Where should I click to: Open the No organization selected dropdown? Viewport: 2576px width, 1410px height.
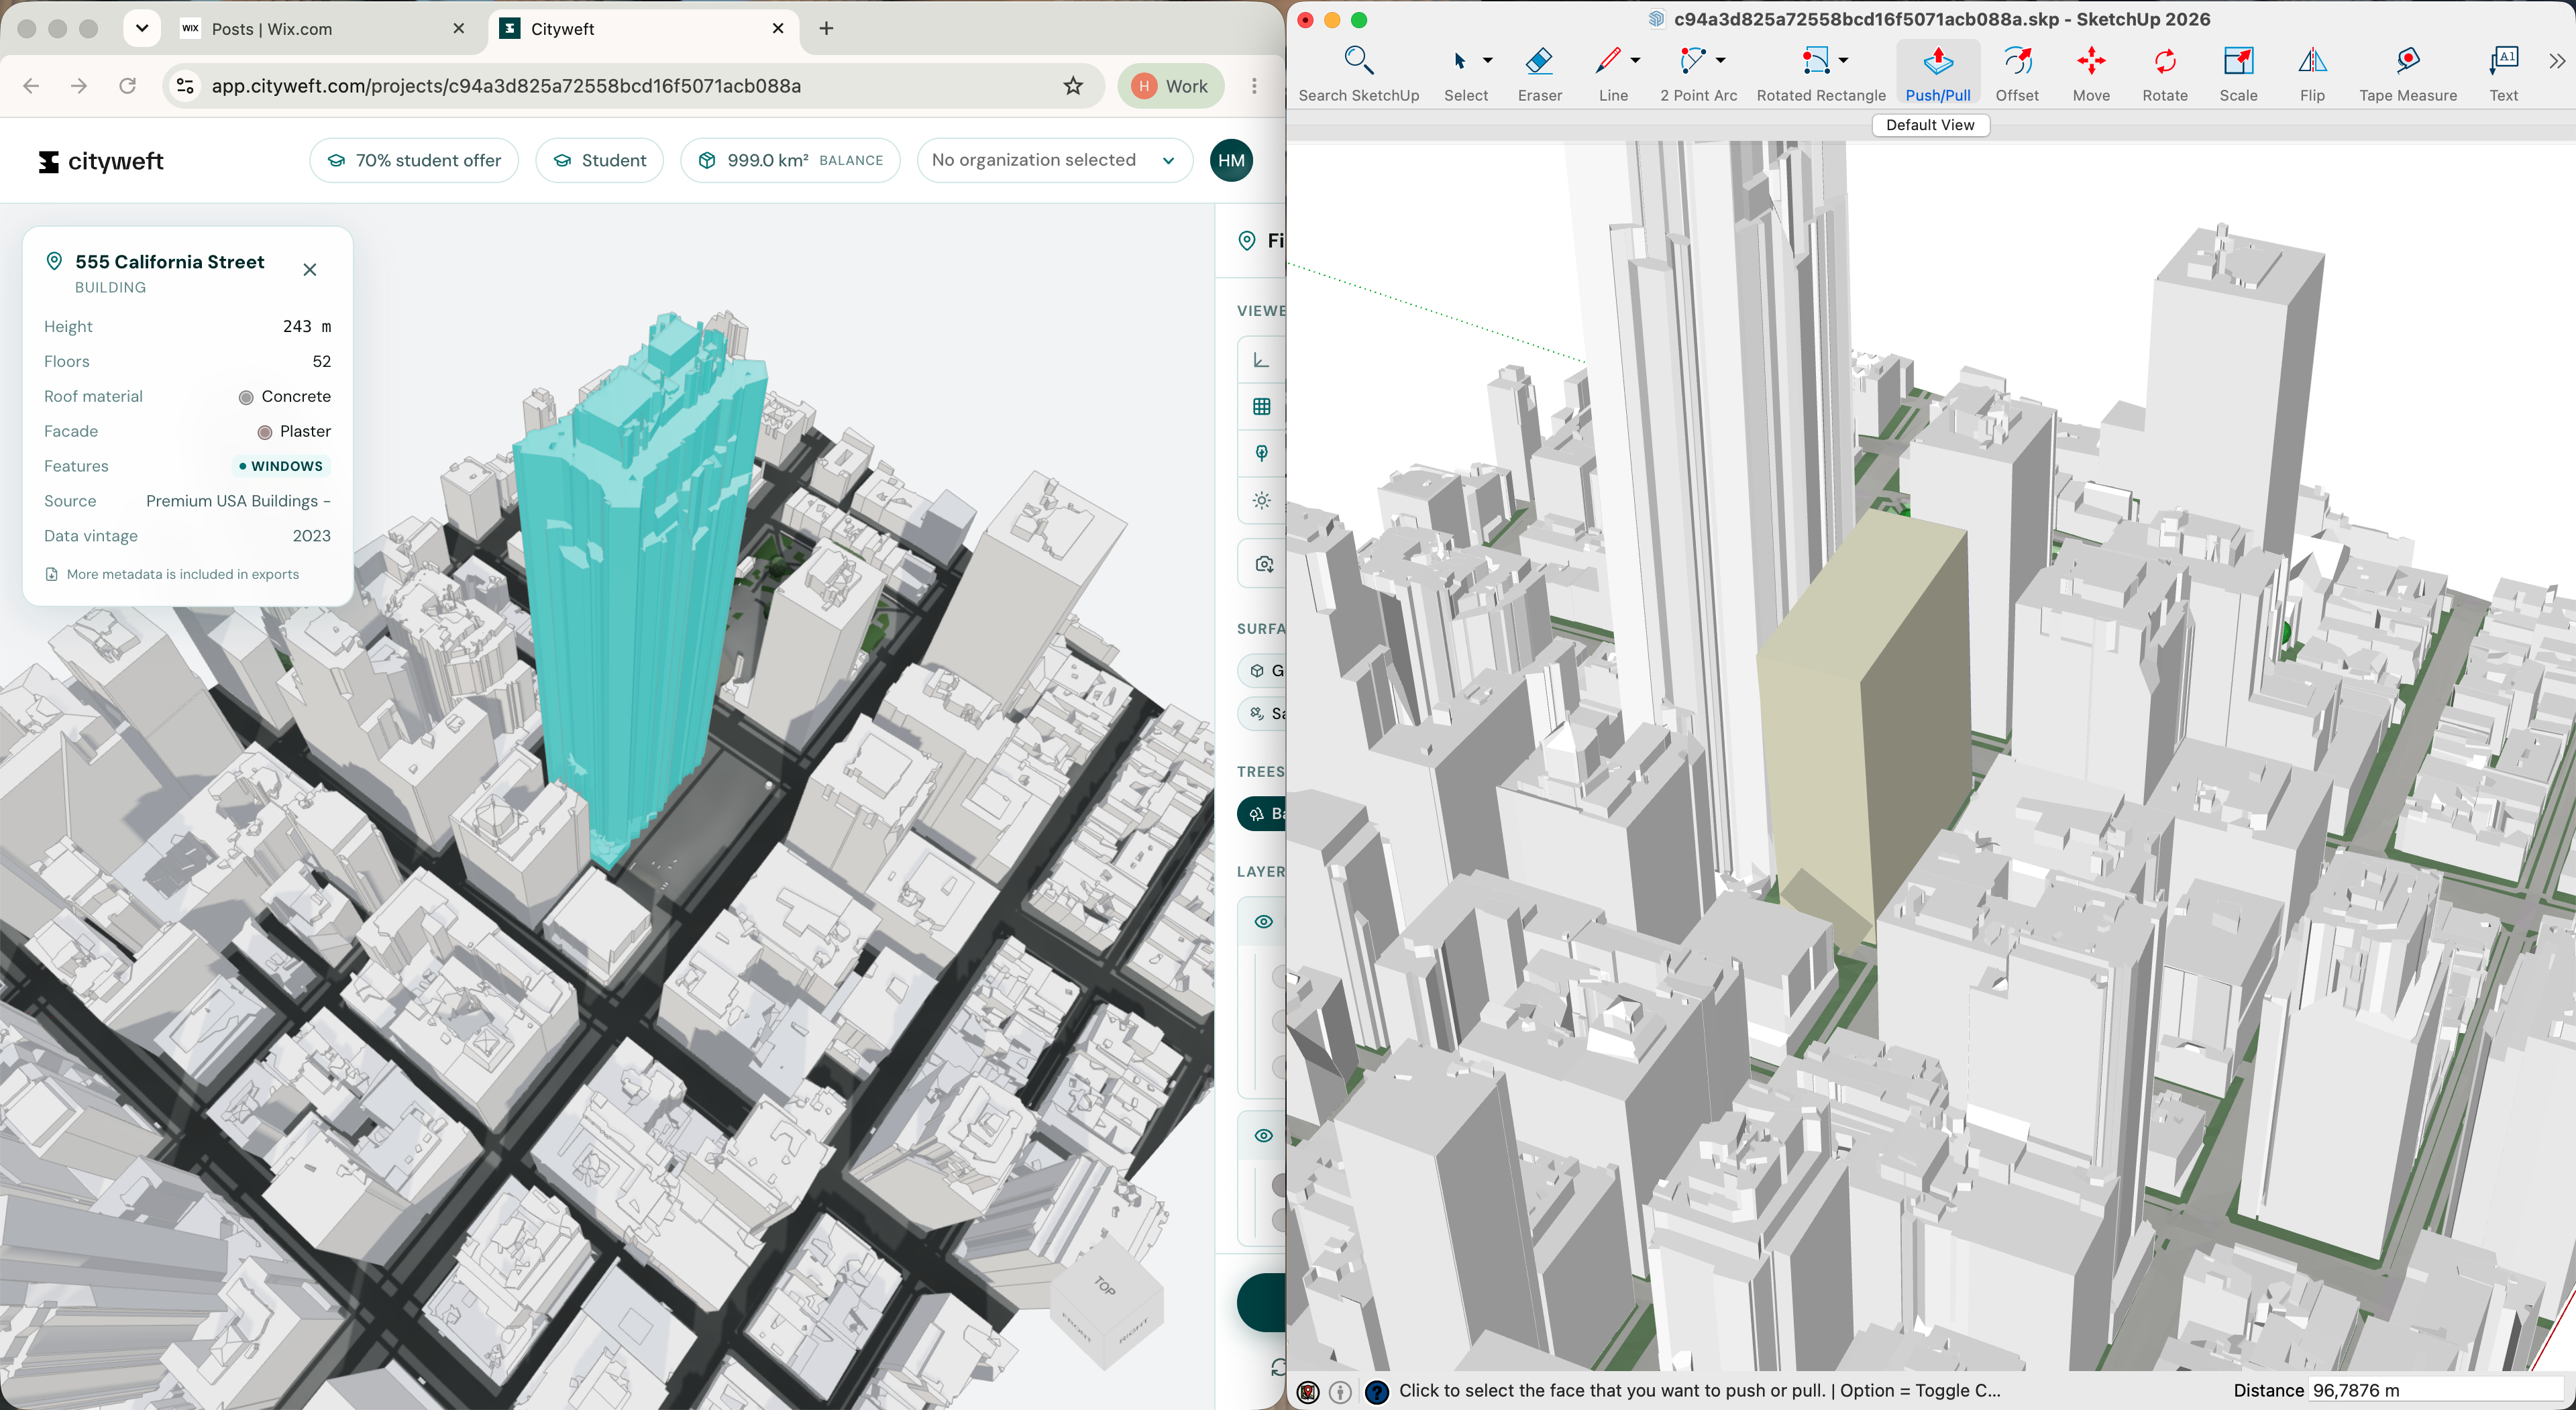(x=1055, y=160)
